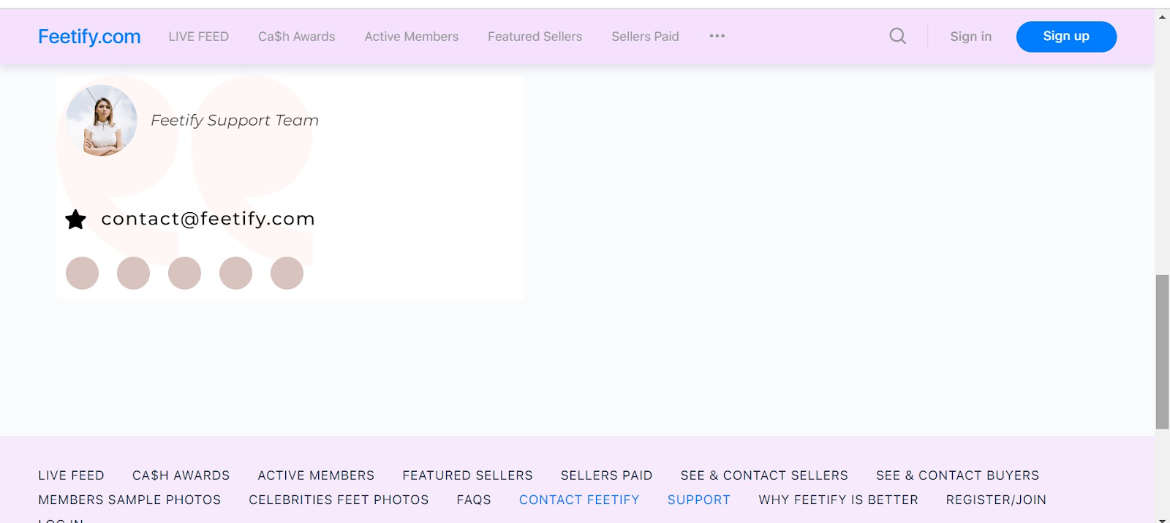This screenshot has width=1170, height=523.
Task: Click the contact@feetify.com email address
Action: point(208,219)
